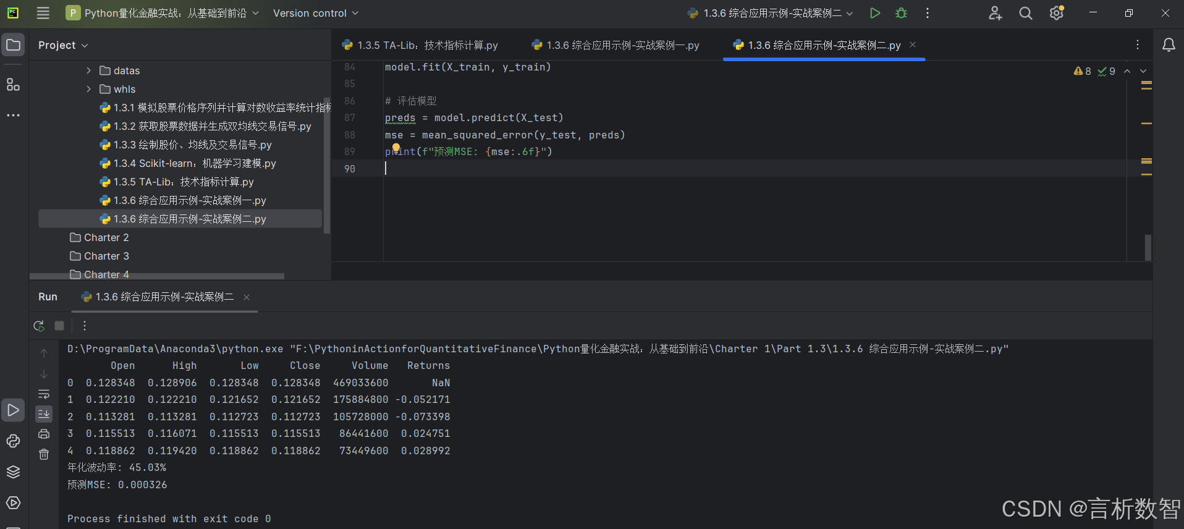Viewport: 1184px width, 529px height.
Task: Open file 1.3.3 绘制股价 in tree
Action: [185, 145]
